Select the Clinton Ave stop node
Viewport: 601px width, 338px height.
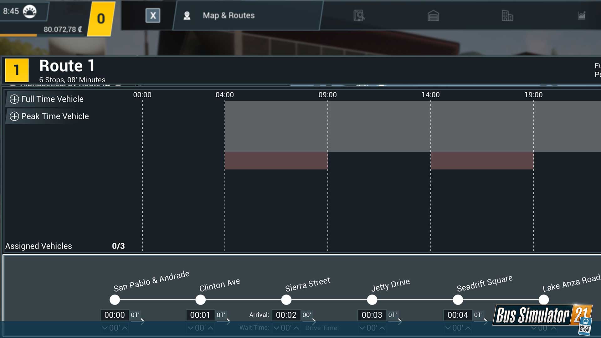click(201, 300)
